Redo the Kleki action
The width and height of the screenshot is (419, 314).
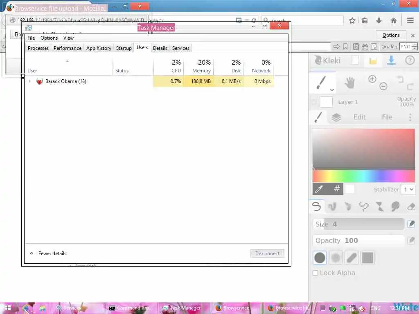pyautogui.click(x=410, y=87)
